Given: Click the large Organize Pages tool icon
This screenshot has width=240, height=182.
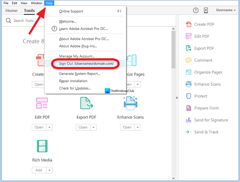Looking at the screenshot, I should [x=132, y=60].
